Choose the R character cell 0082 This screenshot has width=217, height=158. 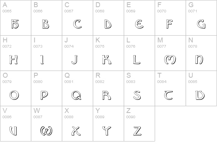tap(109, 88)
